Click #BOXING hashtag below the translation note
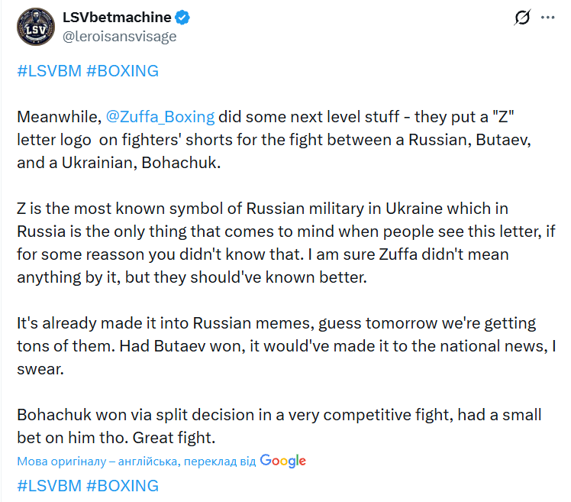Image resolution: width=571 pixels, height=502 pixels. [122, 485]
